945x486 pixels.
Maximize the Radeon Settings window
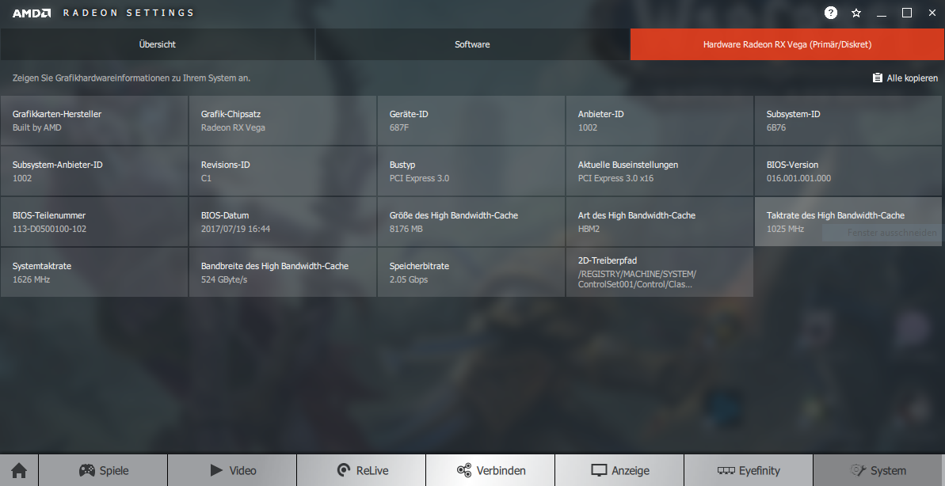coord(906,13)
